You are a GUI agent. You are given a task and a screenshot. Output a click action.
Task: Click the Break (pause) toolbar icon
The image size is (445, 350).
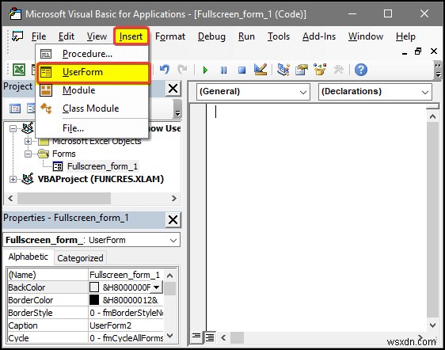click(223, 70)
